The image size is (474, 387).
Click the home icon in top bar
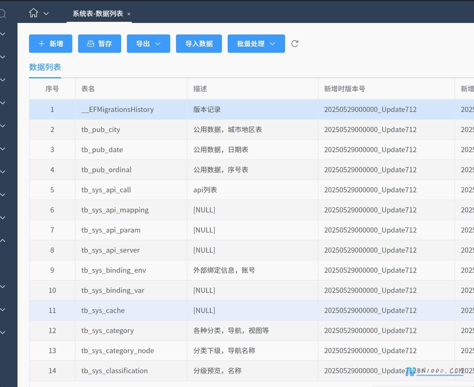(x=34, y=13)
